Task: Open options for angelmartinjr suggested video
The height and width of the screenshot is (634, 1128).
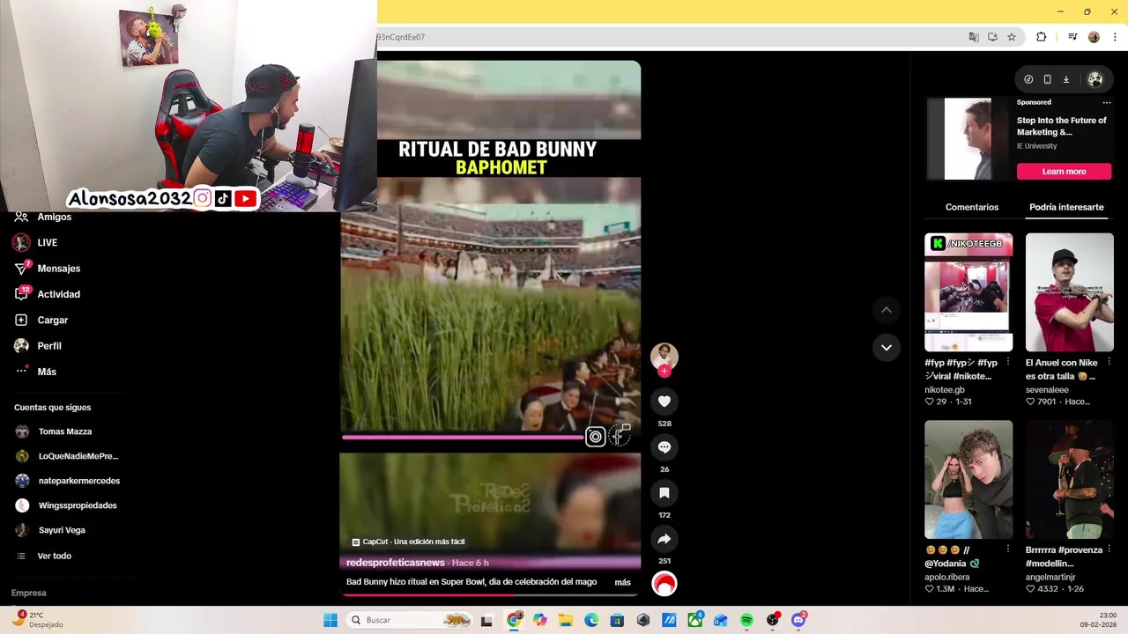Action: 1109,549
